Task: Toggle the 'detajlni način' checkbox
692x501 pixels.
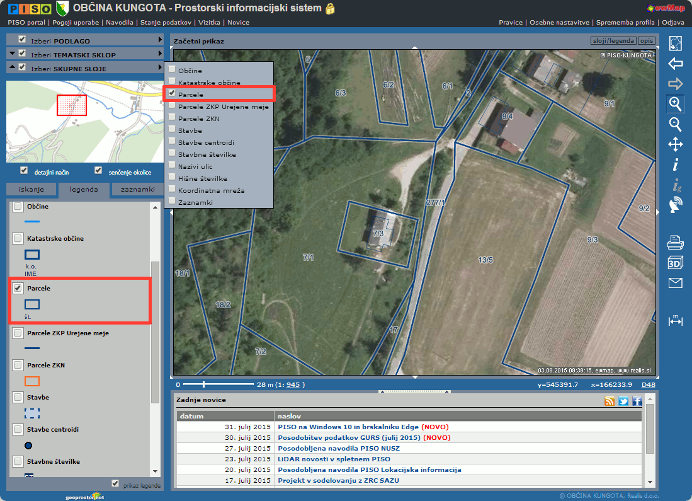Action: (x=24, y=170)
